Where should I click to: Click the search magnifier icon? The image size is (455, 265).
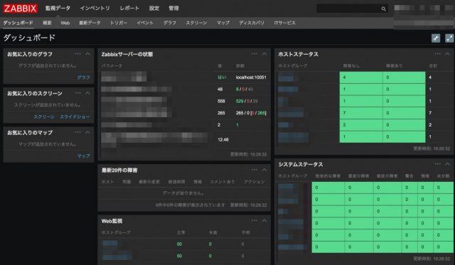[x=383, y=9]
